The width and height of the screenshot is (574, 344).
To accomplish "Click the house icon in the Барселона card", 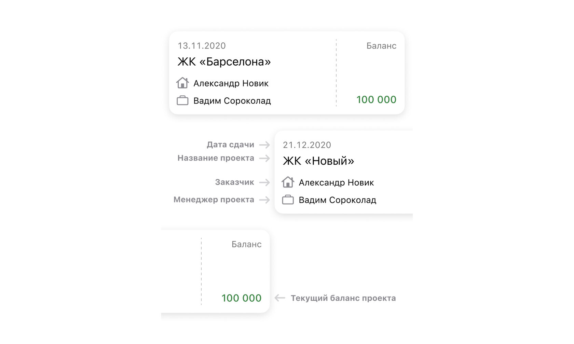I will coord(182,83).
